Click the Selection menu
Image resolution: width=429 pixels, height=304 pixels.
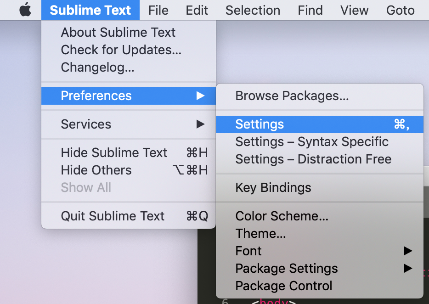point(253,10)
